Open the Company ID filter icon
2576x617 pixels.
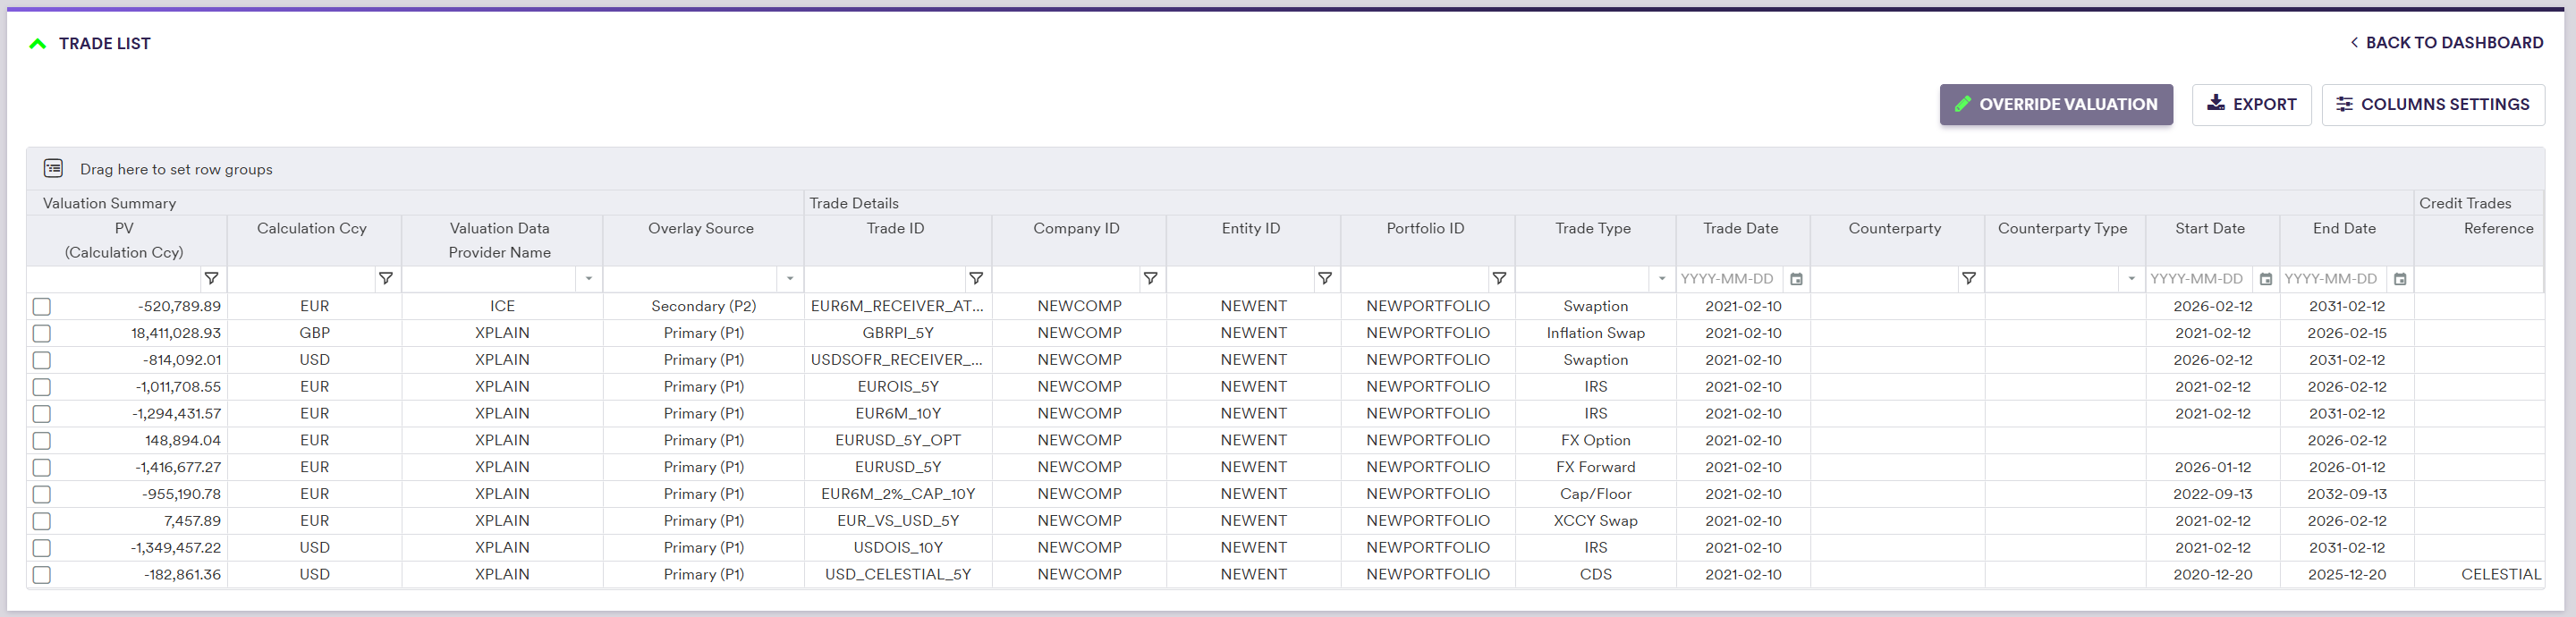click(1150, 279)
